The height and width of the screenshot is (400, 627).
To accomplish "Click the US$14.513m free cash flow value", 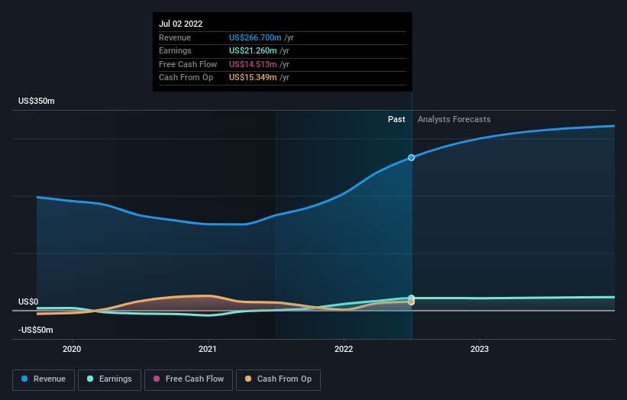I will (253, 64).
